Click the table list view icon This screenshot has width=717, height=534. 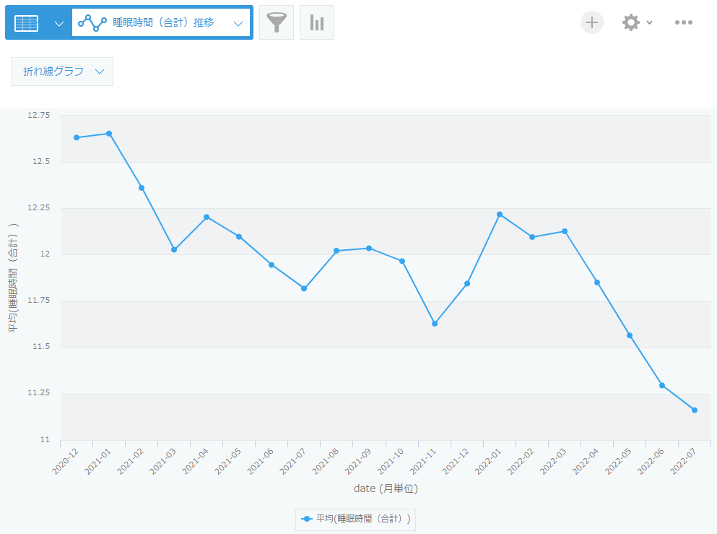click(26, 23)
